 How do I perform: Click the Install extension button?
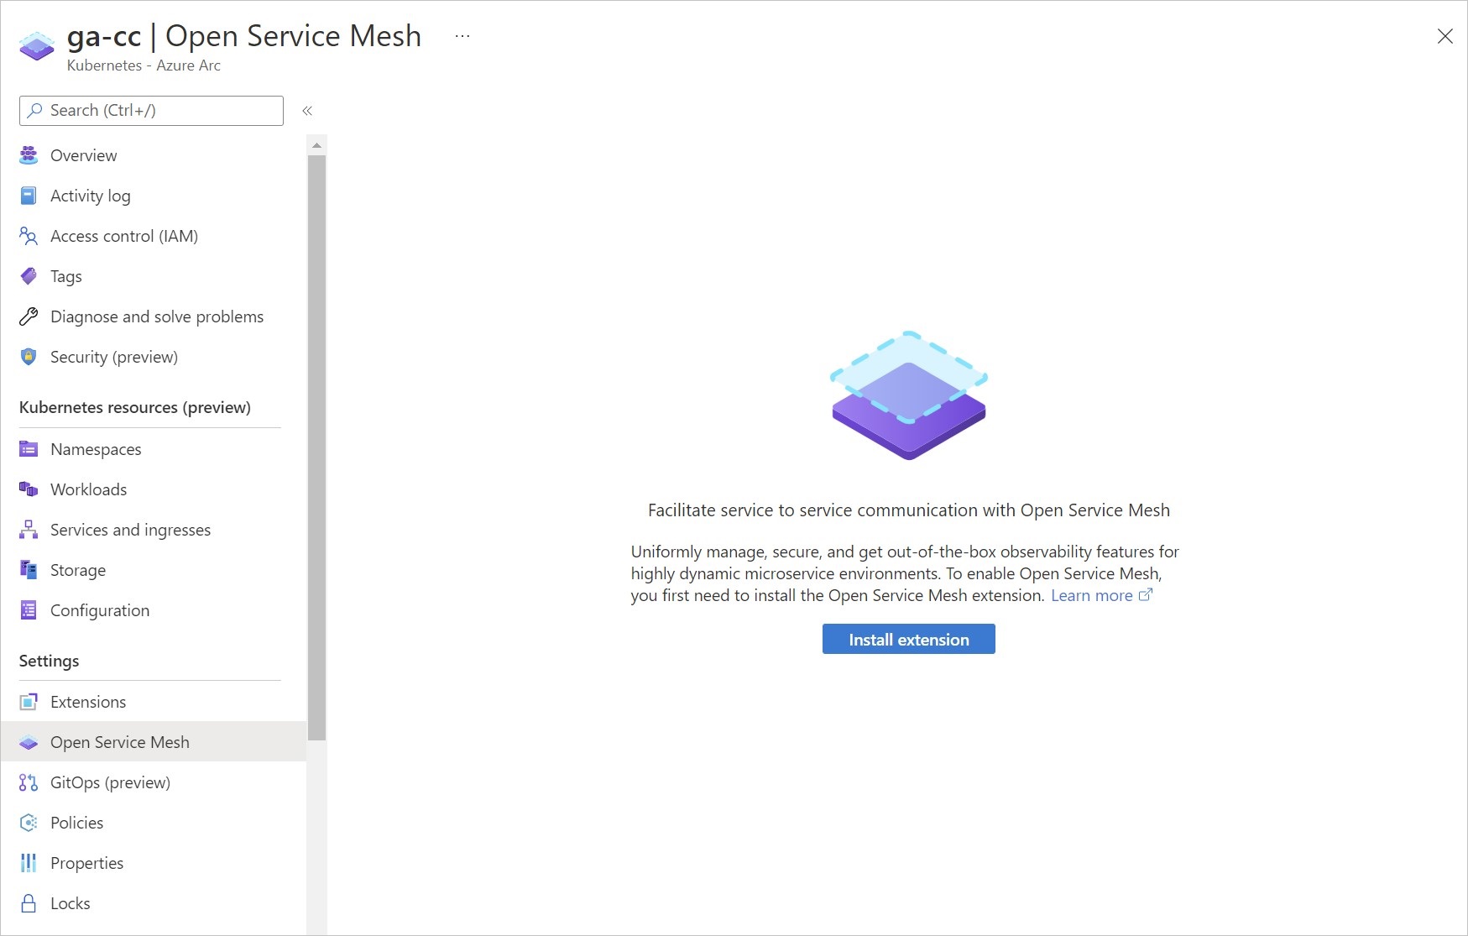click(909, 639)
